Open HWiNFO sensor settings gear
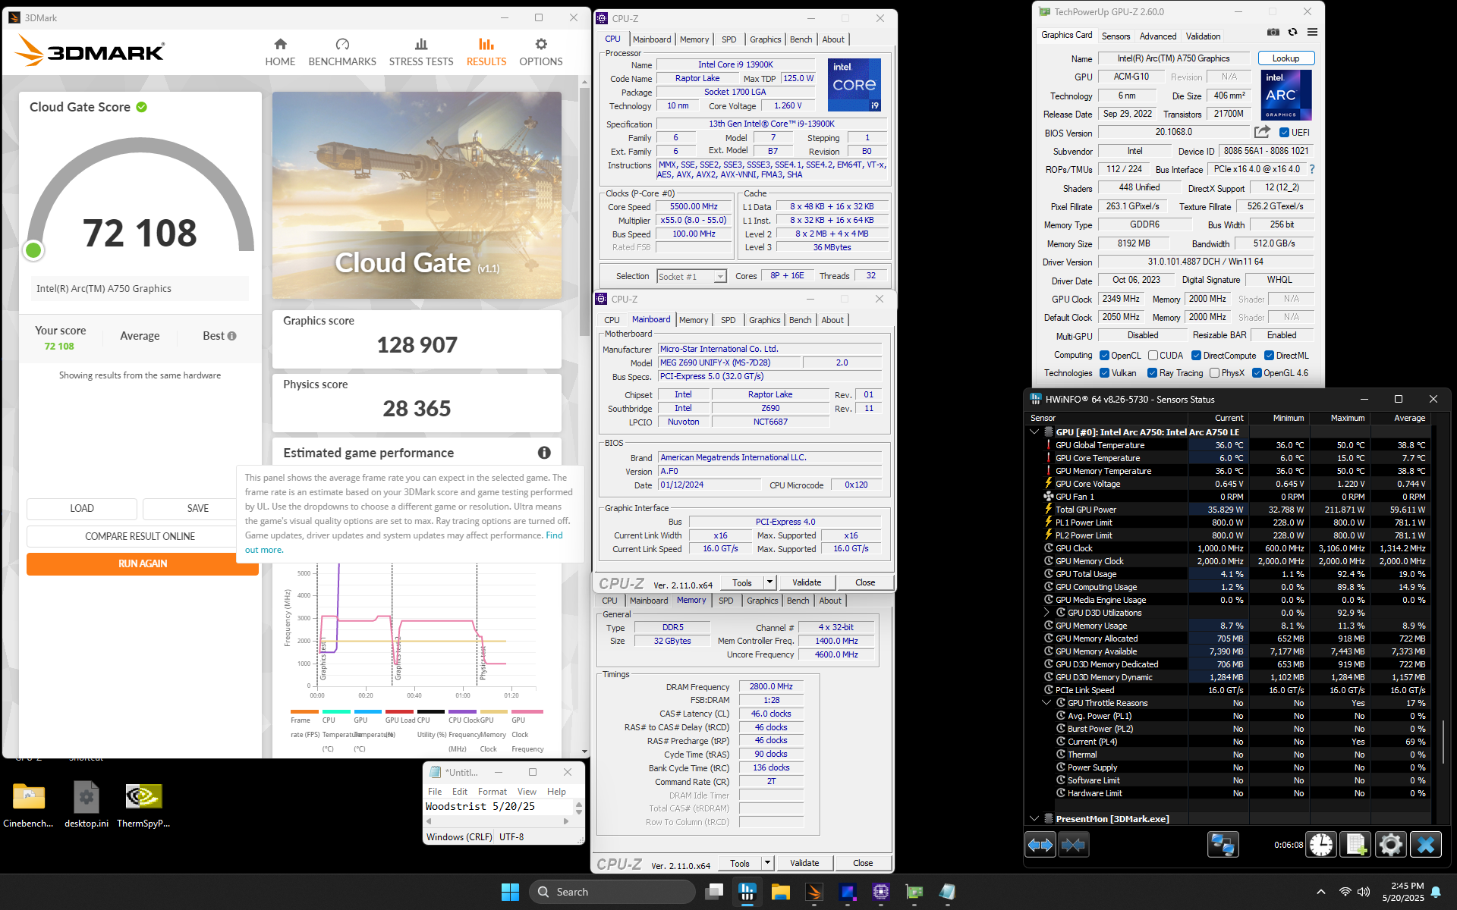1457x910 pixels. pos(1391,845)
